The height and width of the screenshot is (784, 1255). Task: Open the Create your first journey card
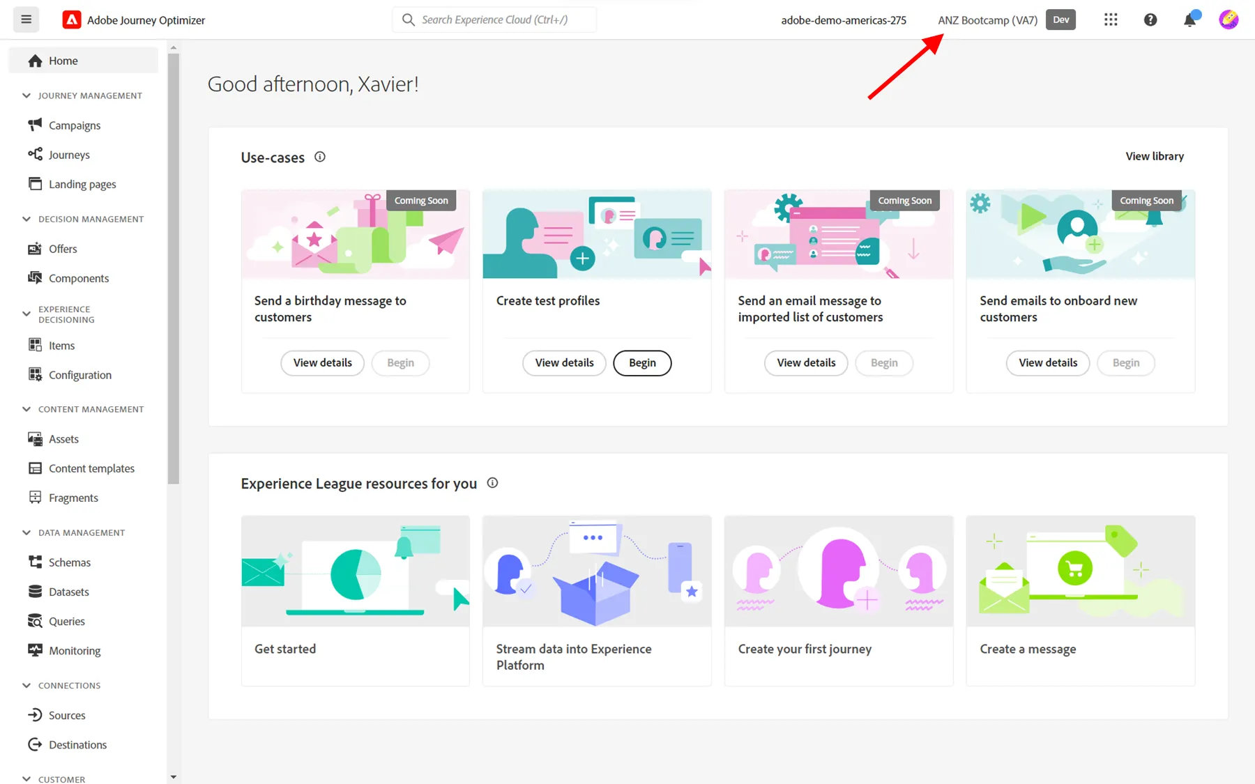click(x=839, y=601)
